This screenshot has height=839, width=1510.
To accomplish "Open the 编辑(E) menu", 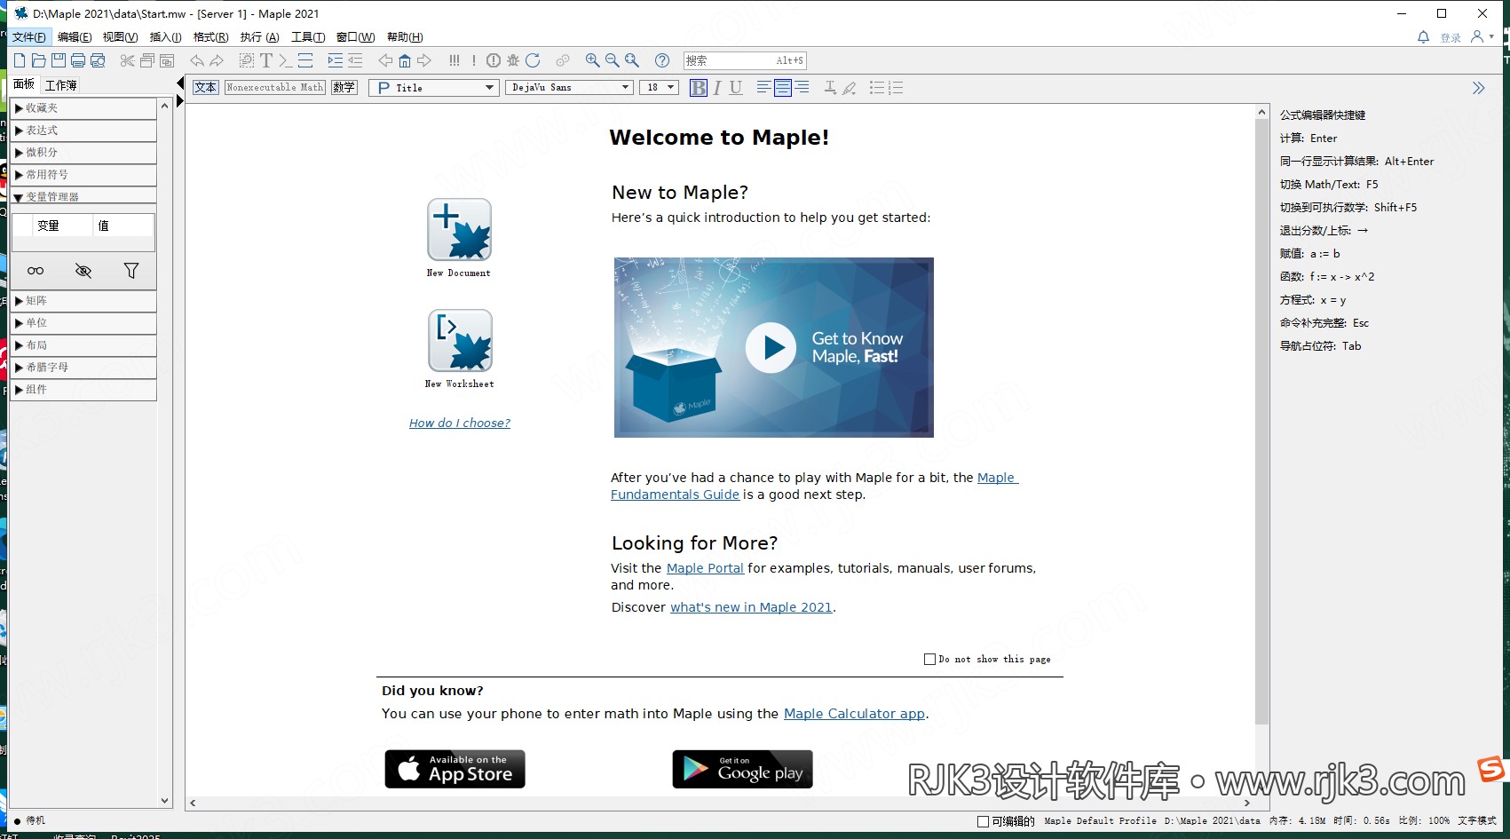I will coord(75,37).
